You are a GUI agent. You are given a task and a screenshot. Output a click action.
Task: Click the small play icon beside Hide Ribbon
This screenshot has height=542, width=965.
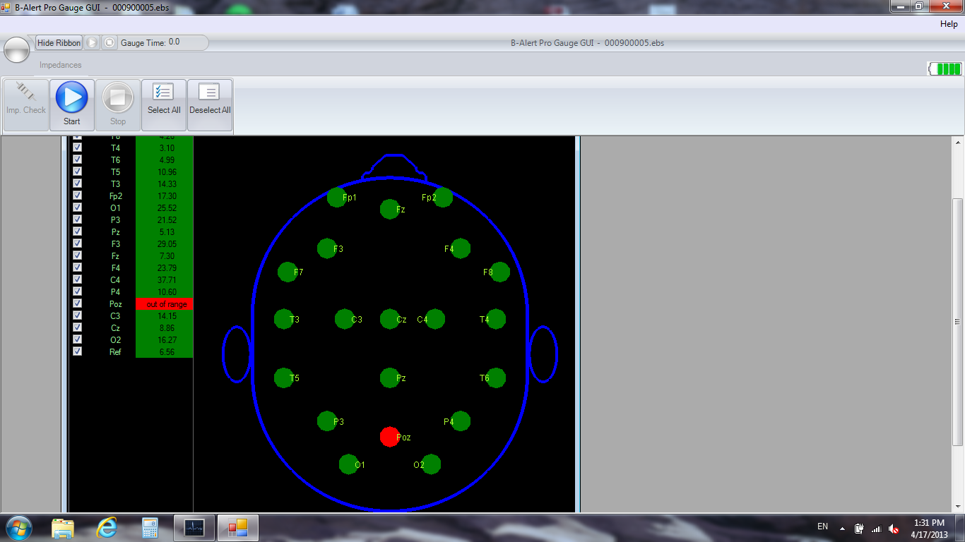click(x=92, y=43)
